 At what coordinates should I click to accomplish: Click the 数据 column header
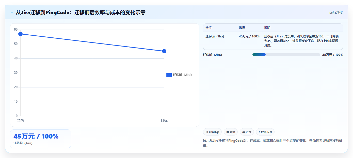[x=242, y=28]
